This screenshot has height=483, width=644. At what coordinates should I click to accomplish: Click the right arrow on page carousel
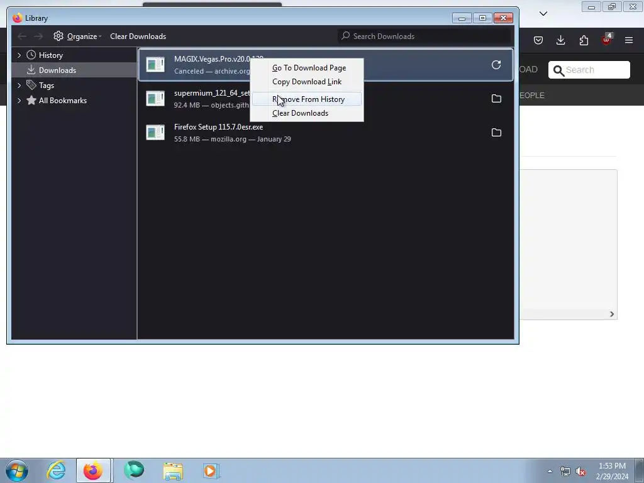pos(611,314)
